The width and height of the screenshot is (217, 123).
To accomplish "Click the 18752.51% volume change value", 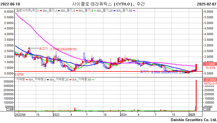I will click(x=210, y=84).
